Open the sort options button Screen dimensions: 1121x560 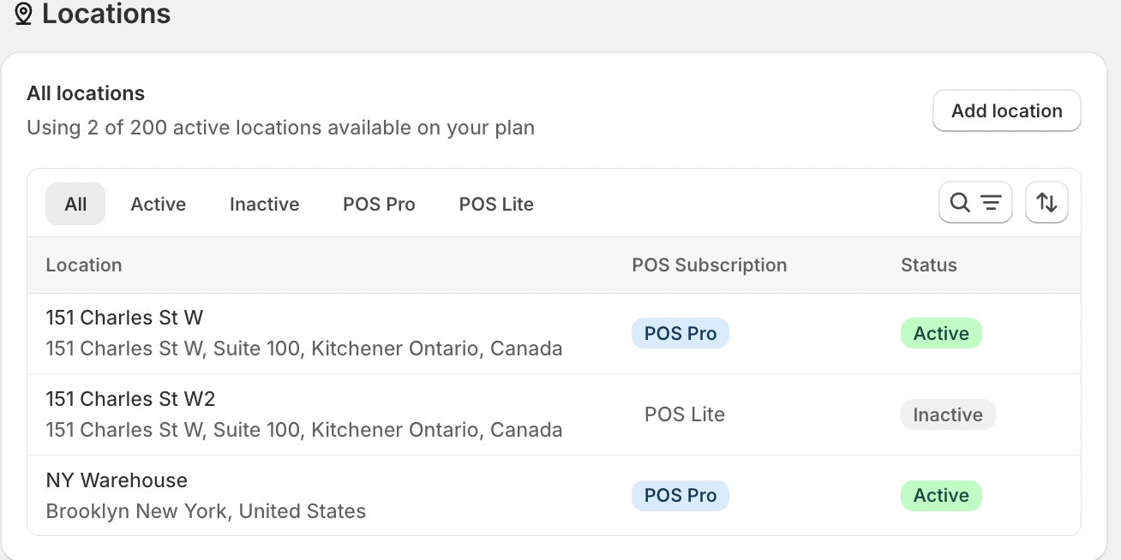[x=1046, y=203]
